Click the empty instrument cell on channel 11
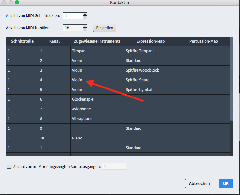The image size is (240, 195). click(97, 148)
